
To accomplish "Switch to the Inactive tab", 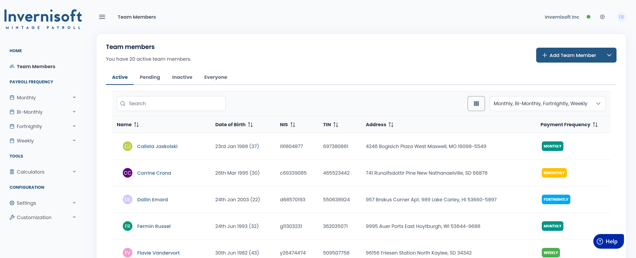I will pyautogui.click(x=182, y=77).
